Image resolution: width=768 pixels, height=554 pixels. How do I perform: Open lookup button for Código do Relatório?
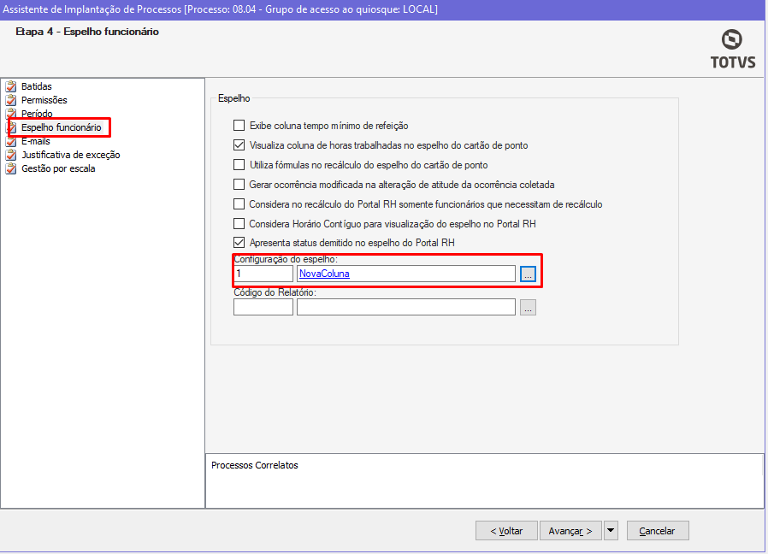[x=528, y=307]
